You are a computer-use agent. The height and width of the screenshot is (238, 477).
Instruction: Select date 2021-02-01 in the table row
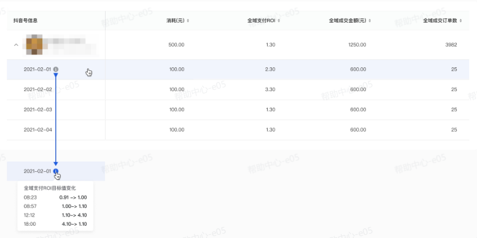37,69
